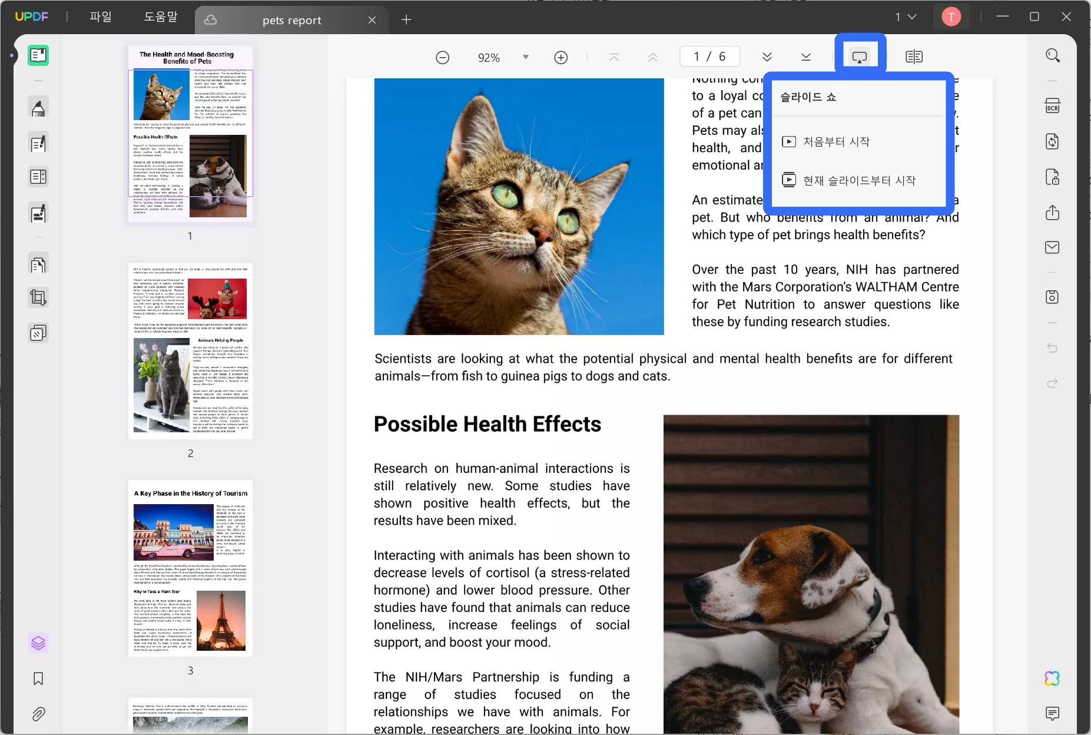Image resolution: width=1091 pixels, height=735 pixels.
Task: Jump to the last page
Action: (806, 57)
